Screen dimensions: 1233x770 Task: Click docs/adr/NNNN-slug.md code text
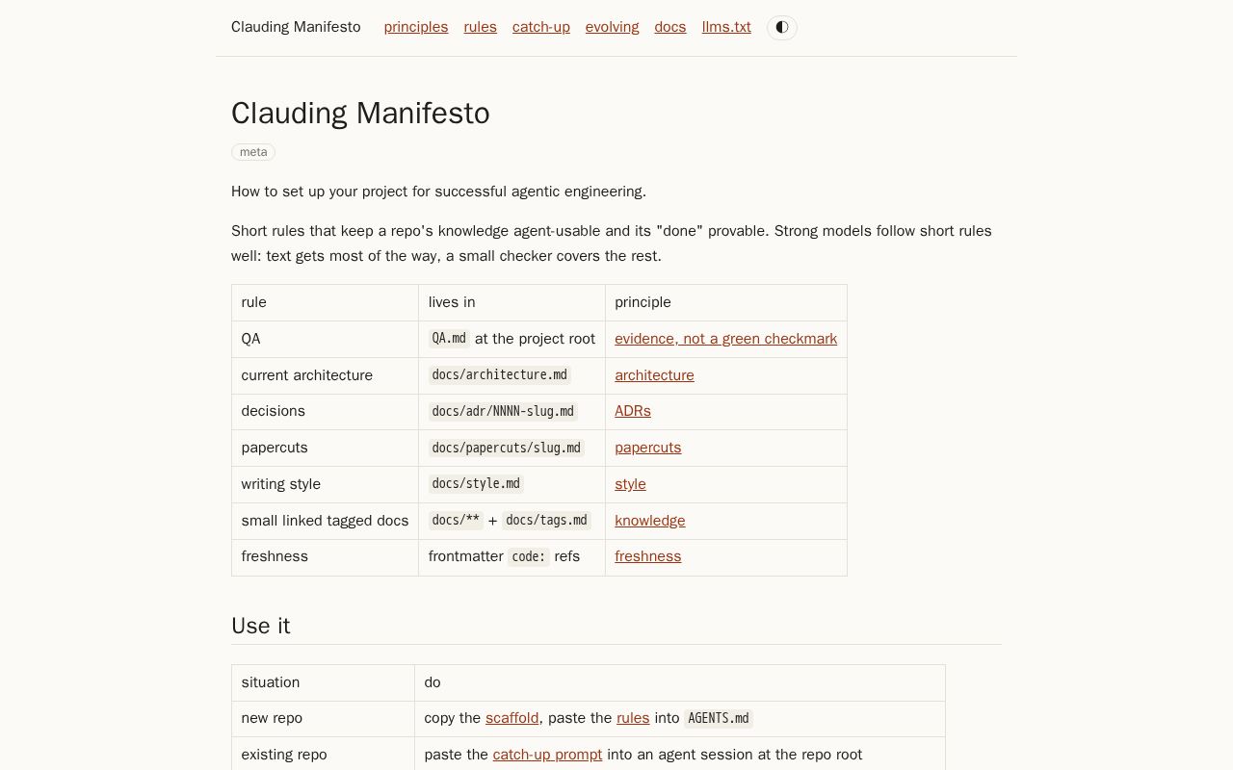pos(503,411)
